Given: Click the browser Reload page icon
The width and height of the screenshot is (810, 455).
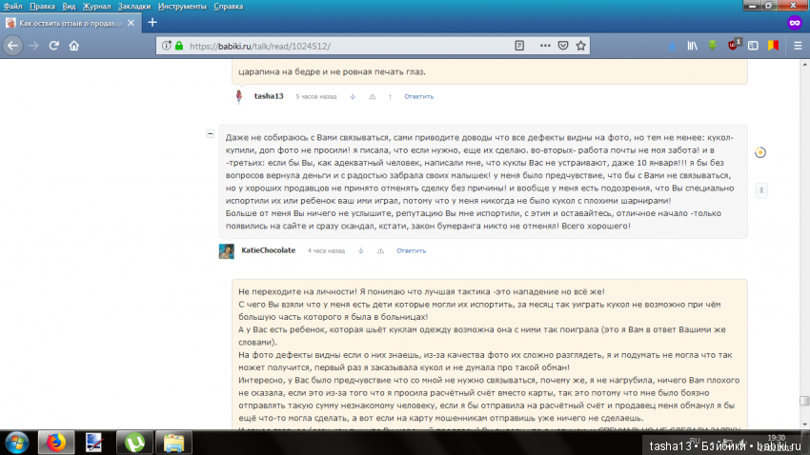Looking at the screenshot, I should (54, 45).
